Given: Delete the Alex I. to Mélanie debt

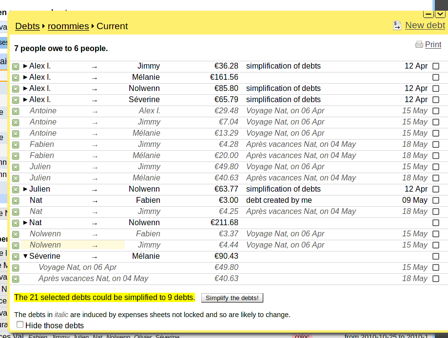Looking at the screenshot, I should tap(16, 77).
